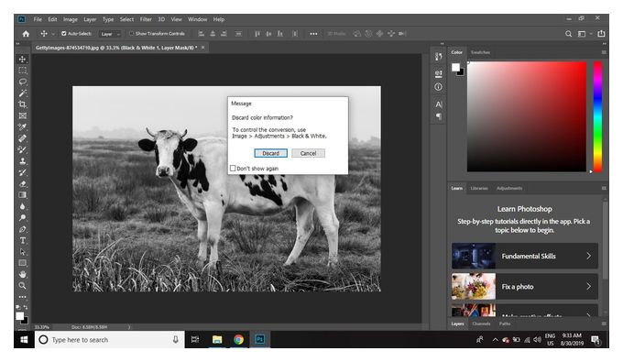Select the Frame tool

coord(23,115)
